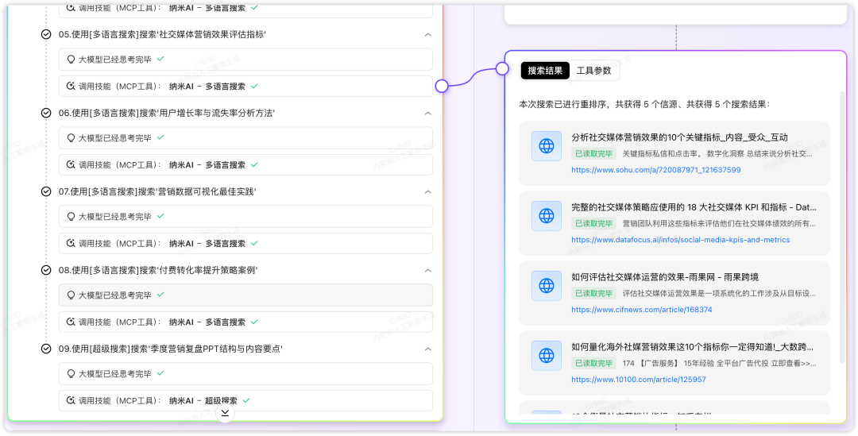Click 大模型已经思考完毕 row under step 07
This screenshot has height=436, width=858.
[245, 217]
